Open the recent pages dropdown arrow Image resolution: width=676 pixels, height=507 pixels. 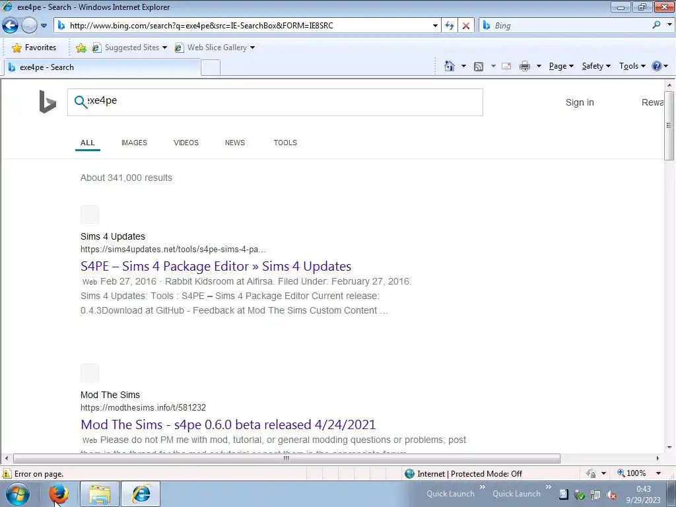(x=44, y=26)
